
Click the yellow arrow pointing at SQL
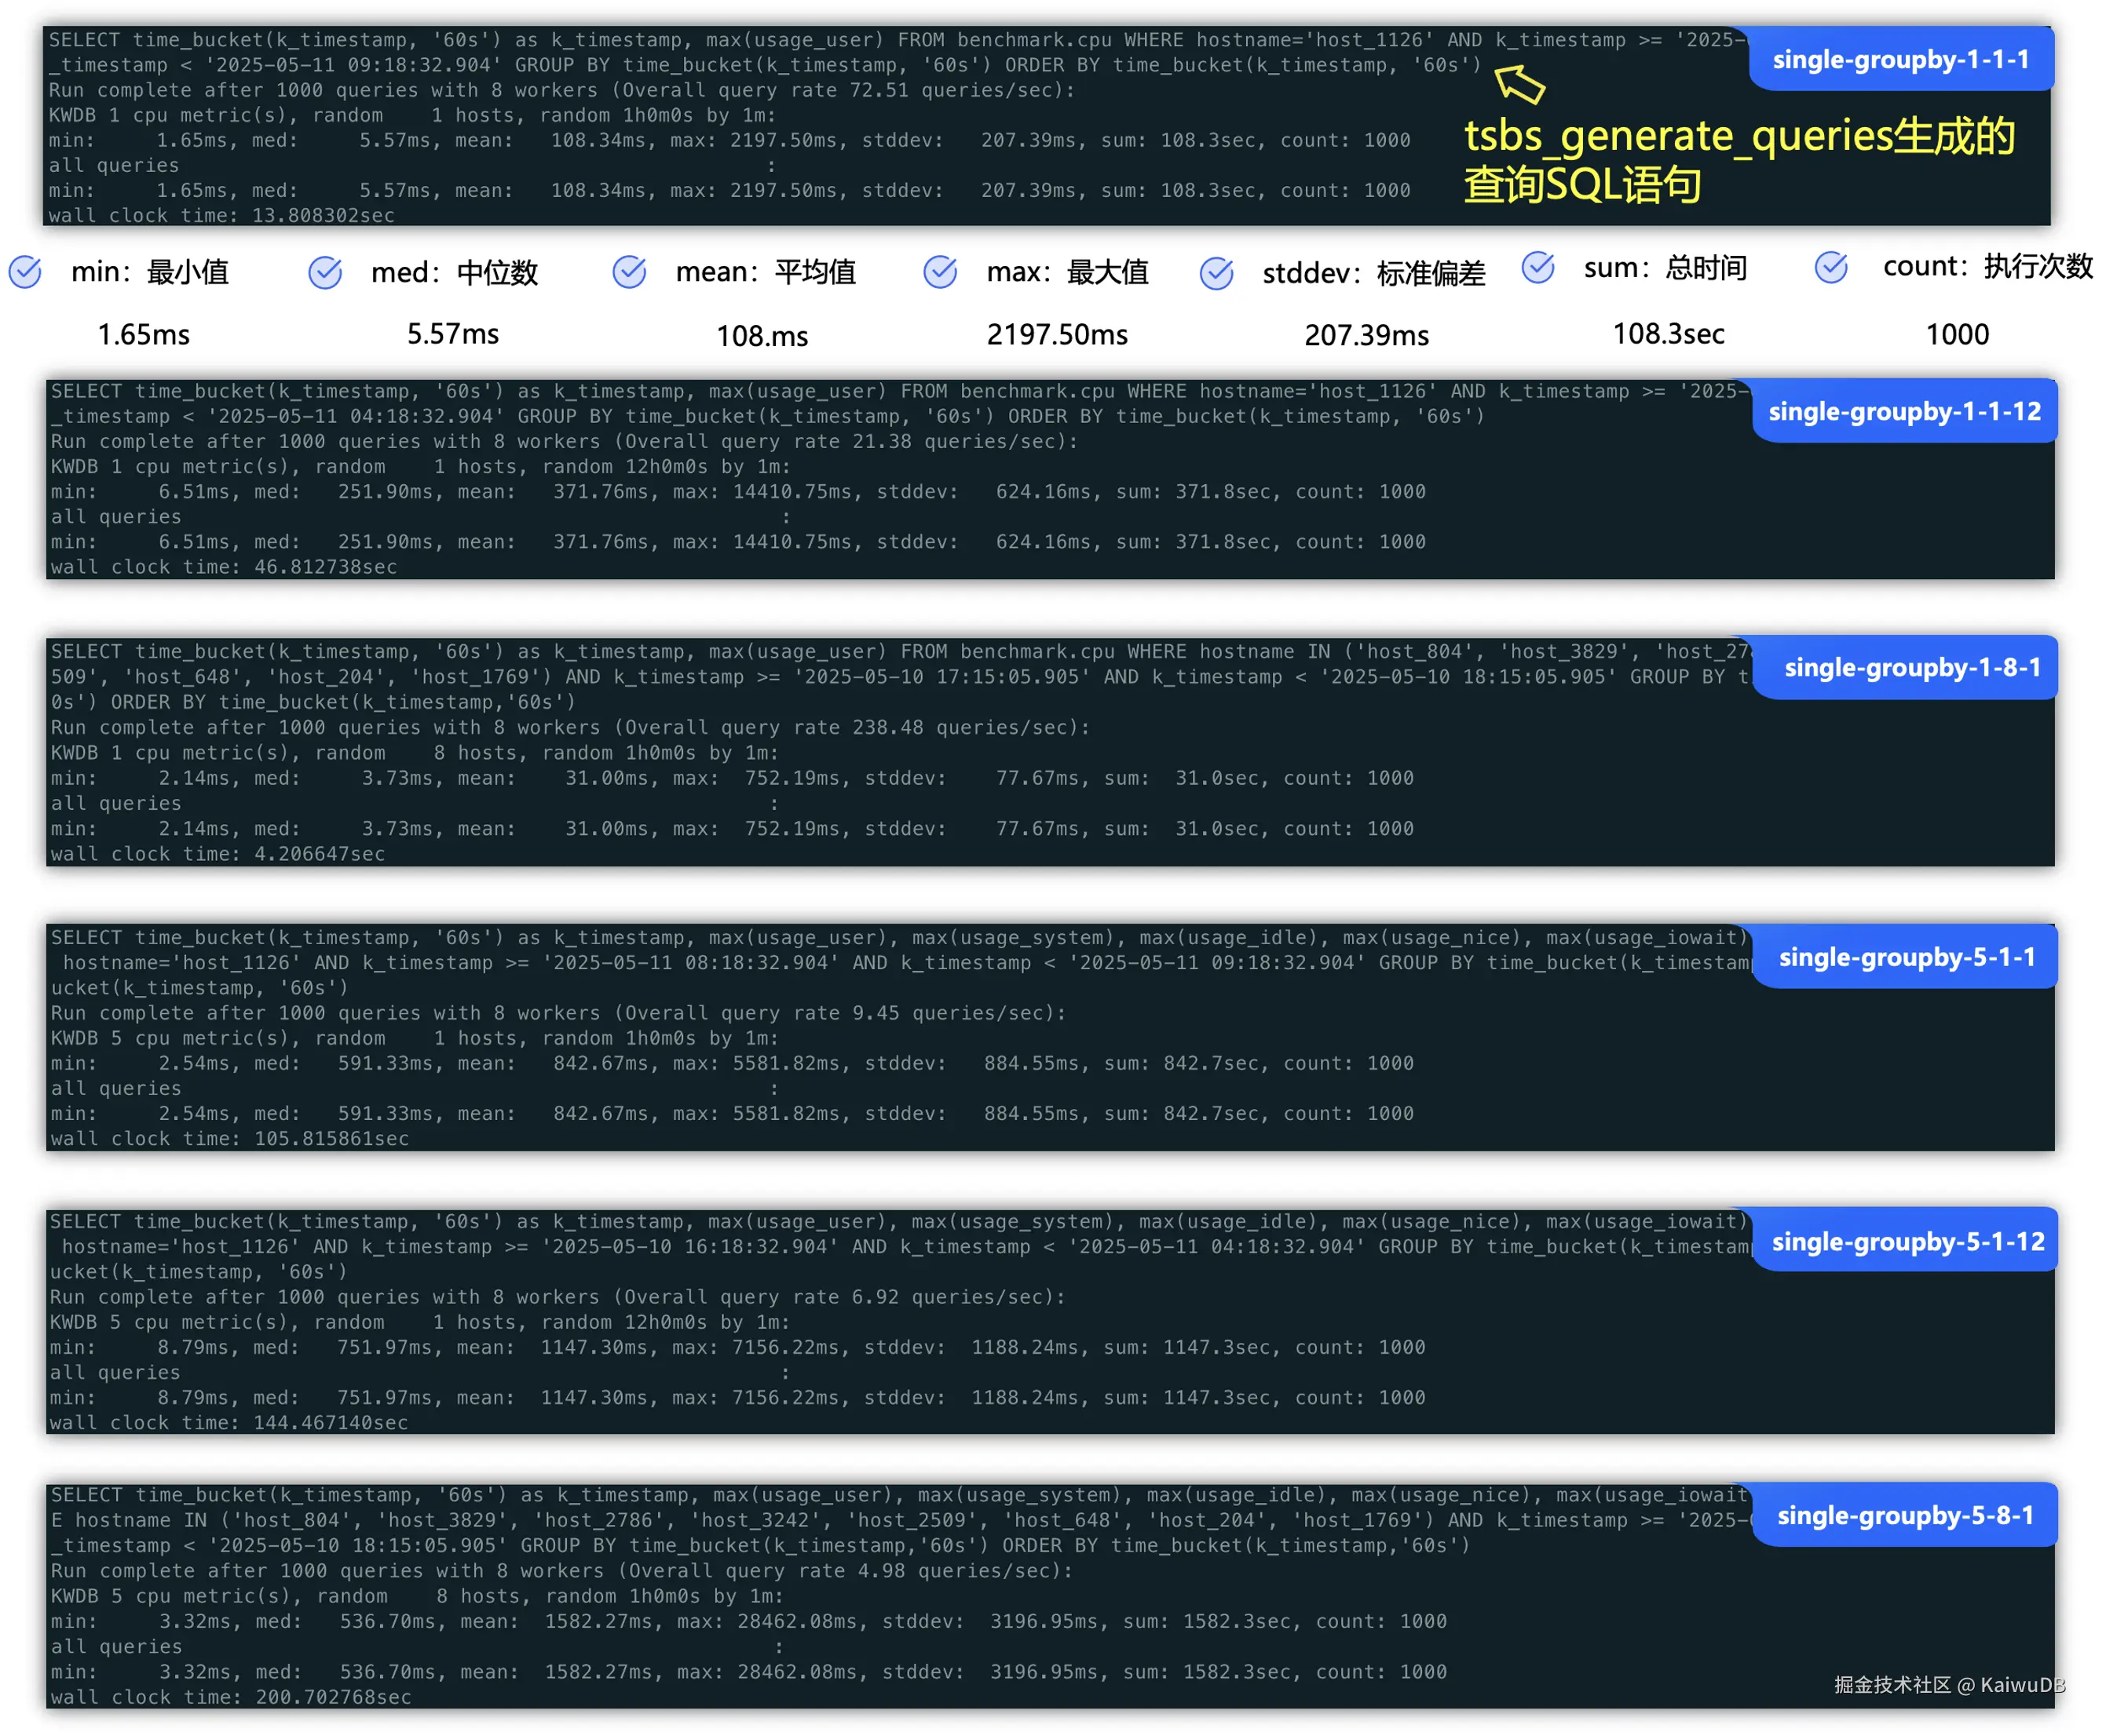coord(1519,84)
